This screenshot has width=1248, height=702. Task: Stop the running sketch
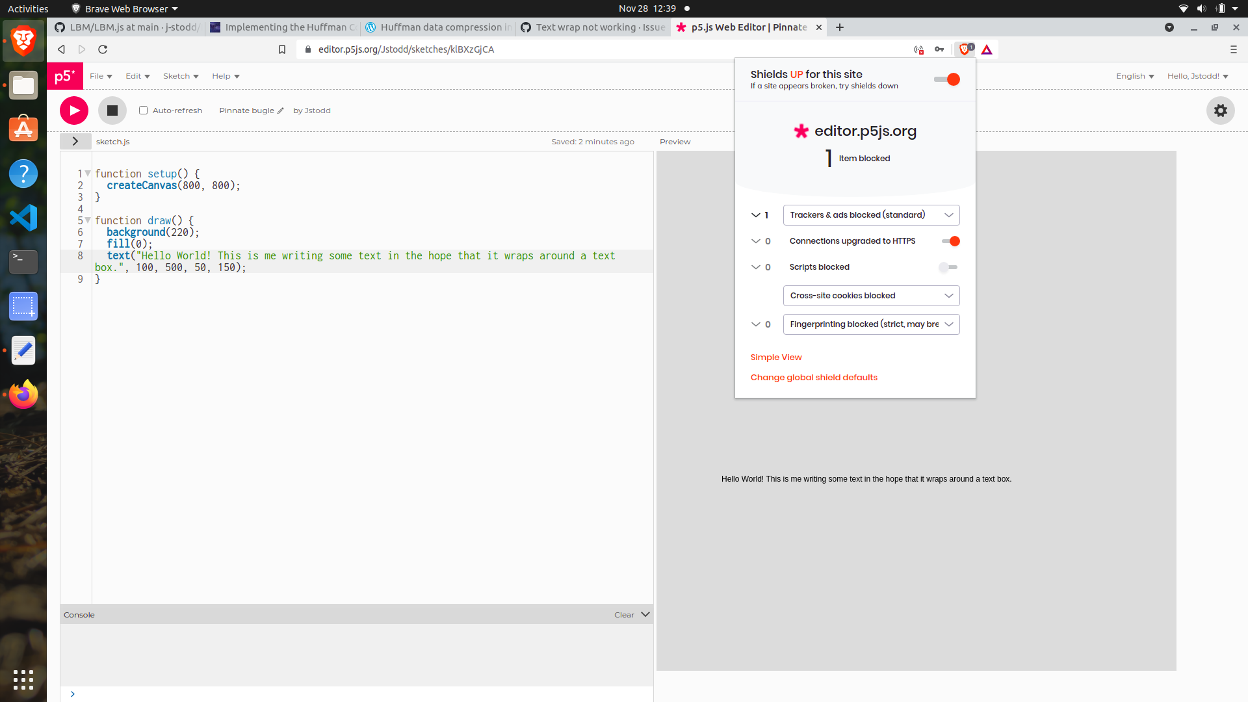click(x=112, y=110)
